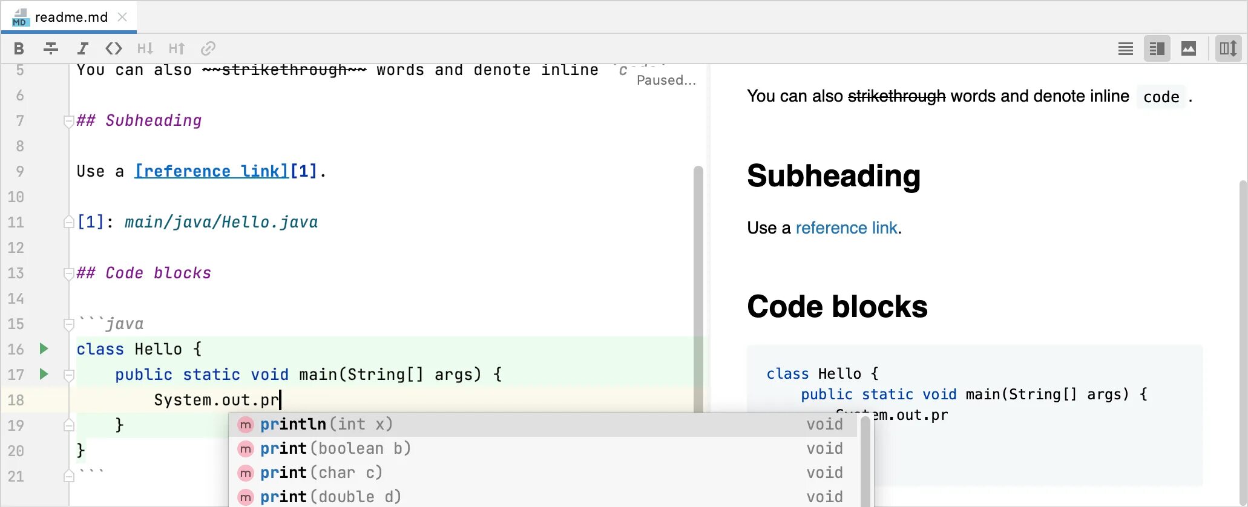Screen dimensions: 1248x507
Task: Click the [1] reference label on line 9
Action: [304, 171]
